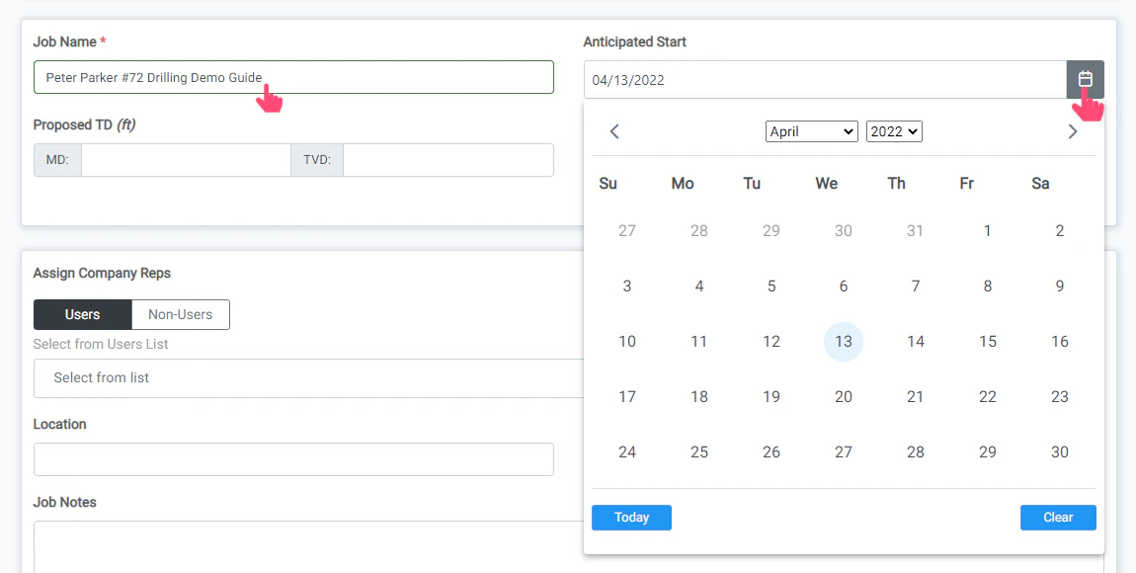
Task: Clear the selected date
Action: [x=1058, y=517]
